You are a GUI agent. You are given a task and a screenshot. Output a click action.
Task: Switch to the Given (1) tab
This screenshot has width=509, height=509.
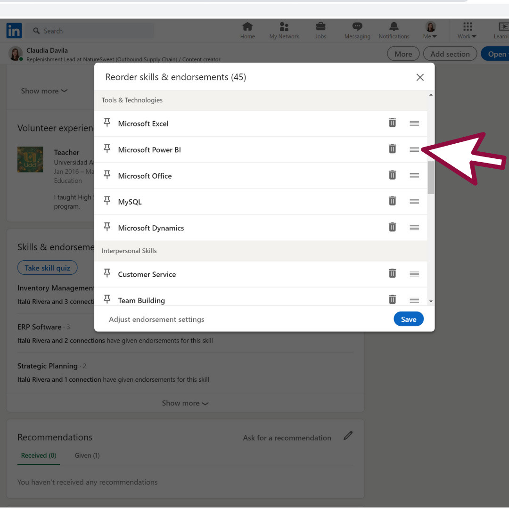point(87,455)
